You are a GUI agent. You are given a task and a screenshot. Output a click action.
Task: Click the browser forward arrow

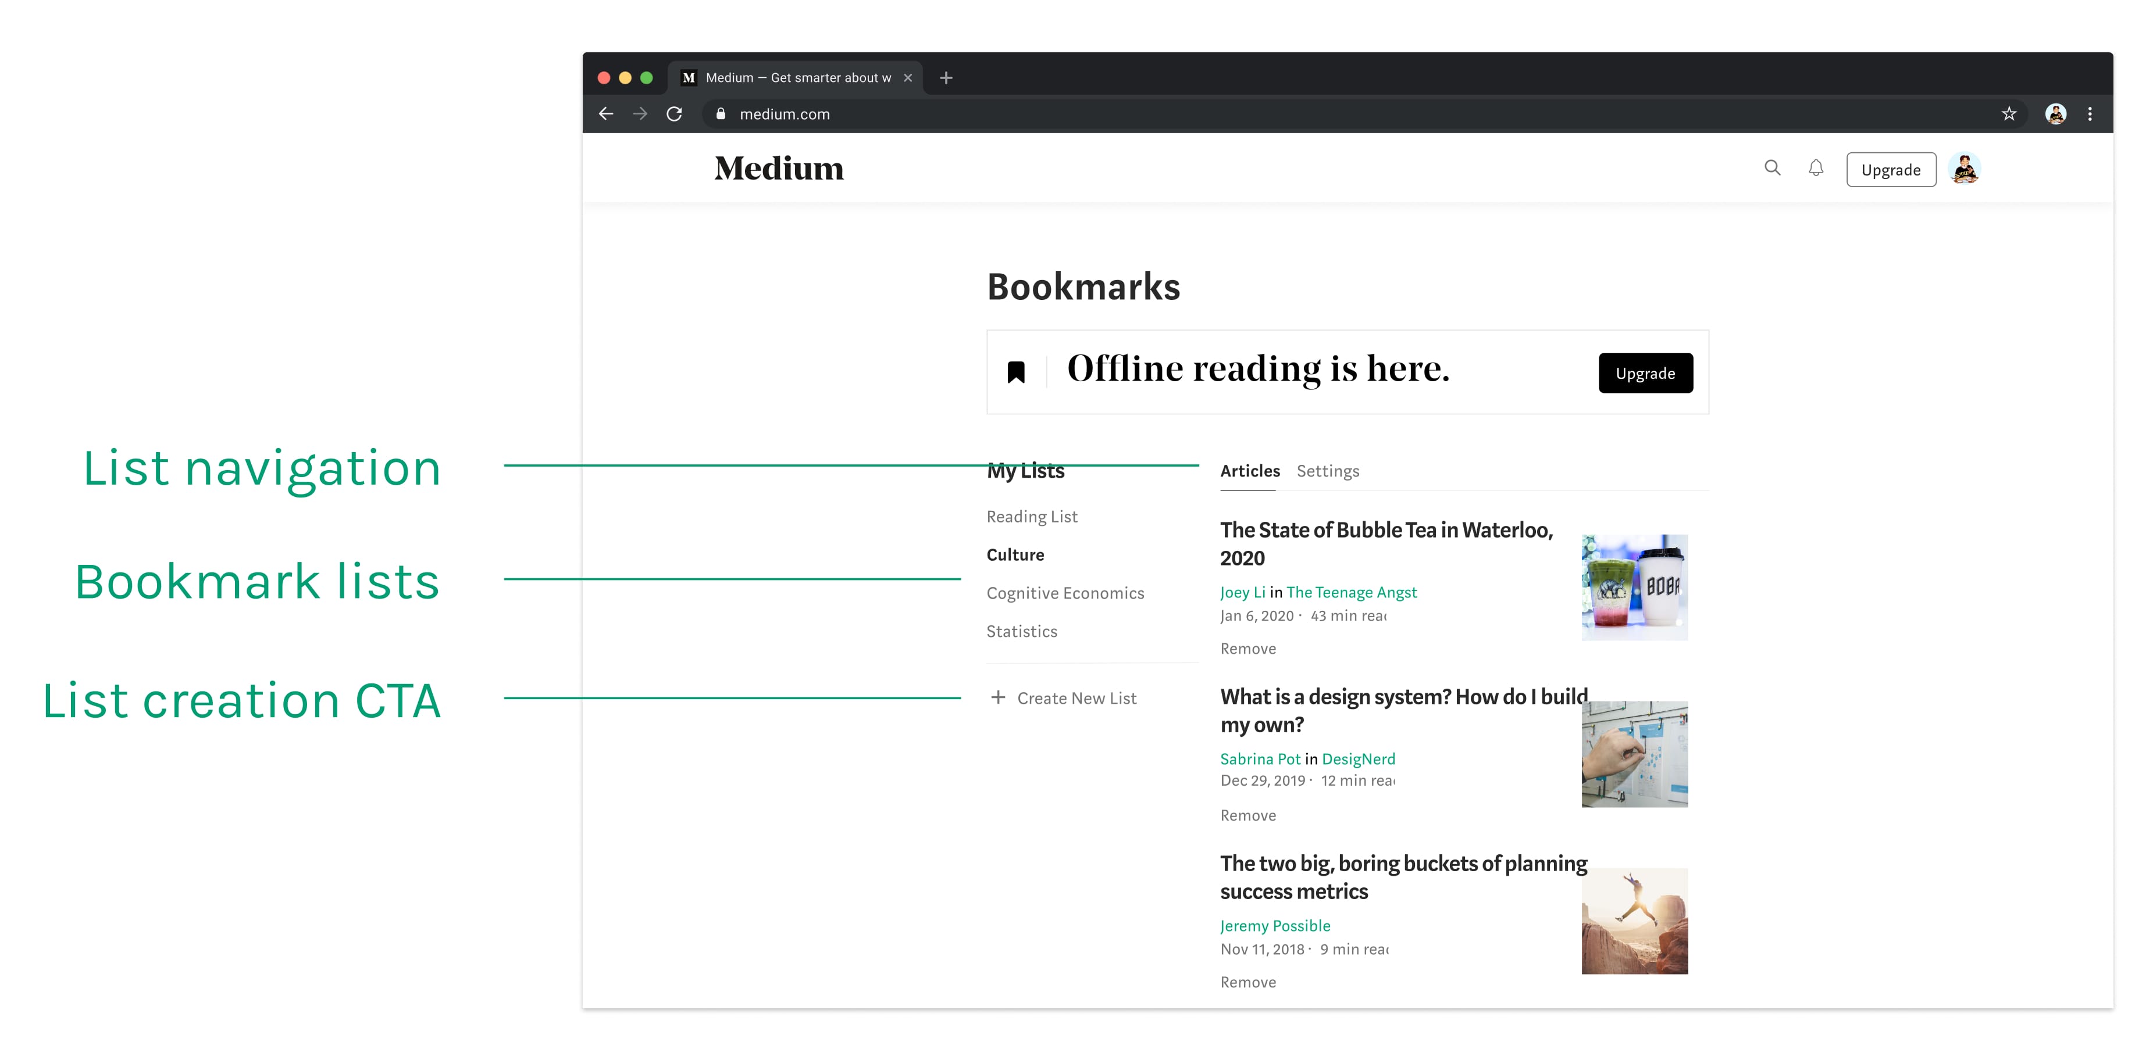point(640,113)
